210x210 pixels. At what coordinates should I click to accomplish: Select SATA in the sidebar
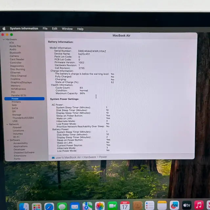[15, 108]
